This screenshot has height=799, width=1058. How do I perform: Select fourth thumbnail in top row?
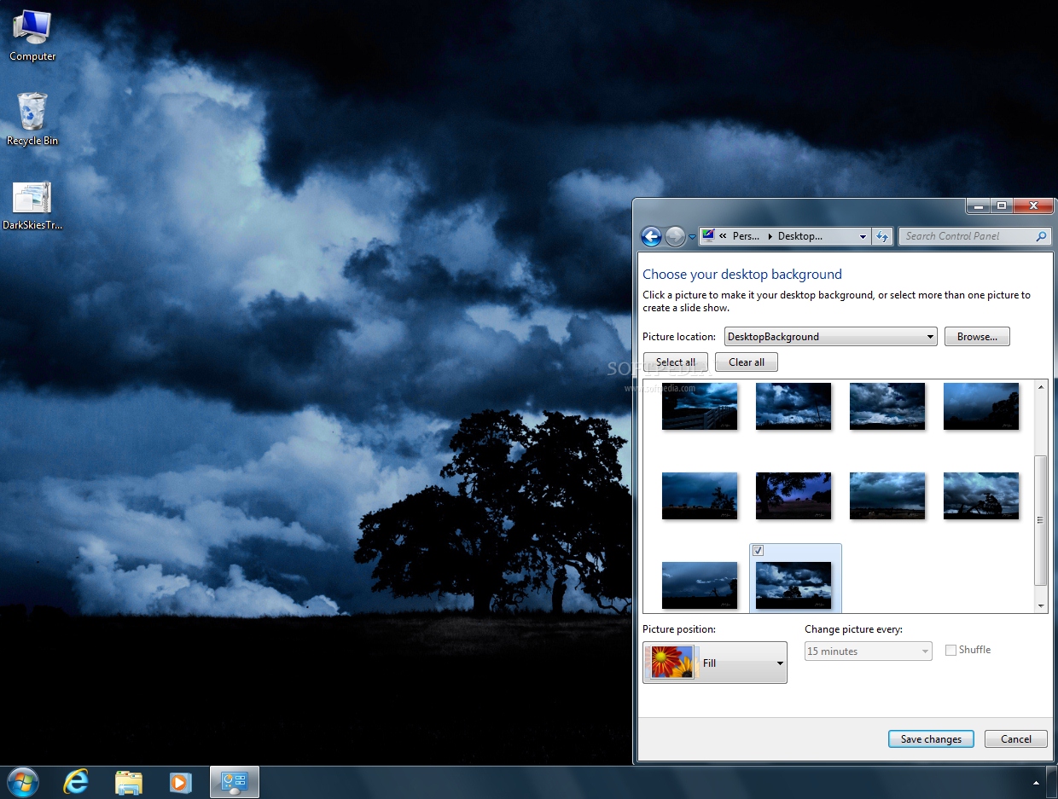click(x=981, y=406)
